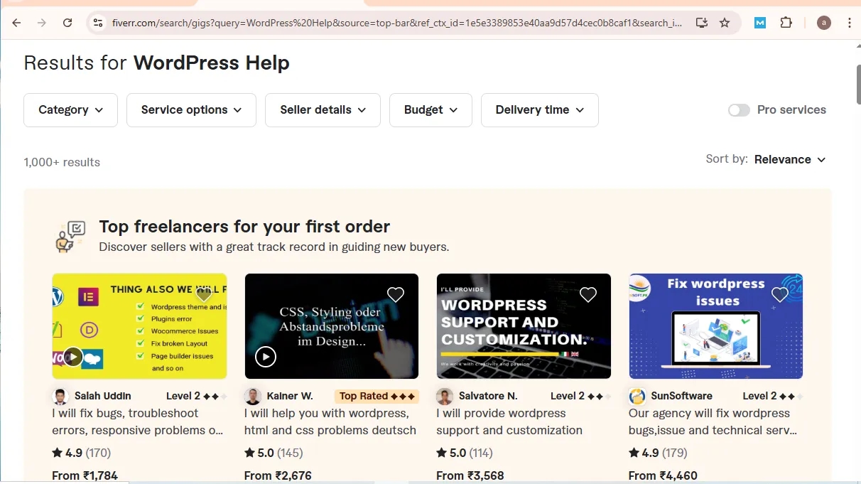Open 'I will help you with wordpress' title

pyautogui.click(x=330, y=421)
